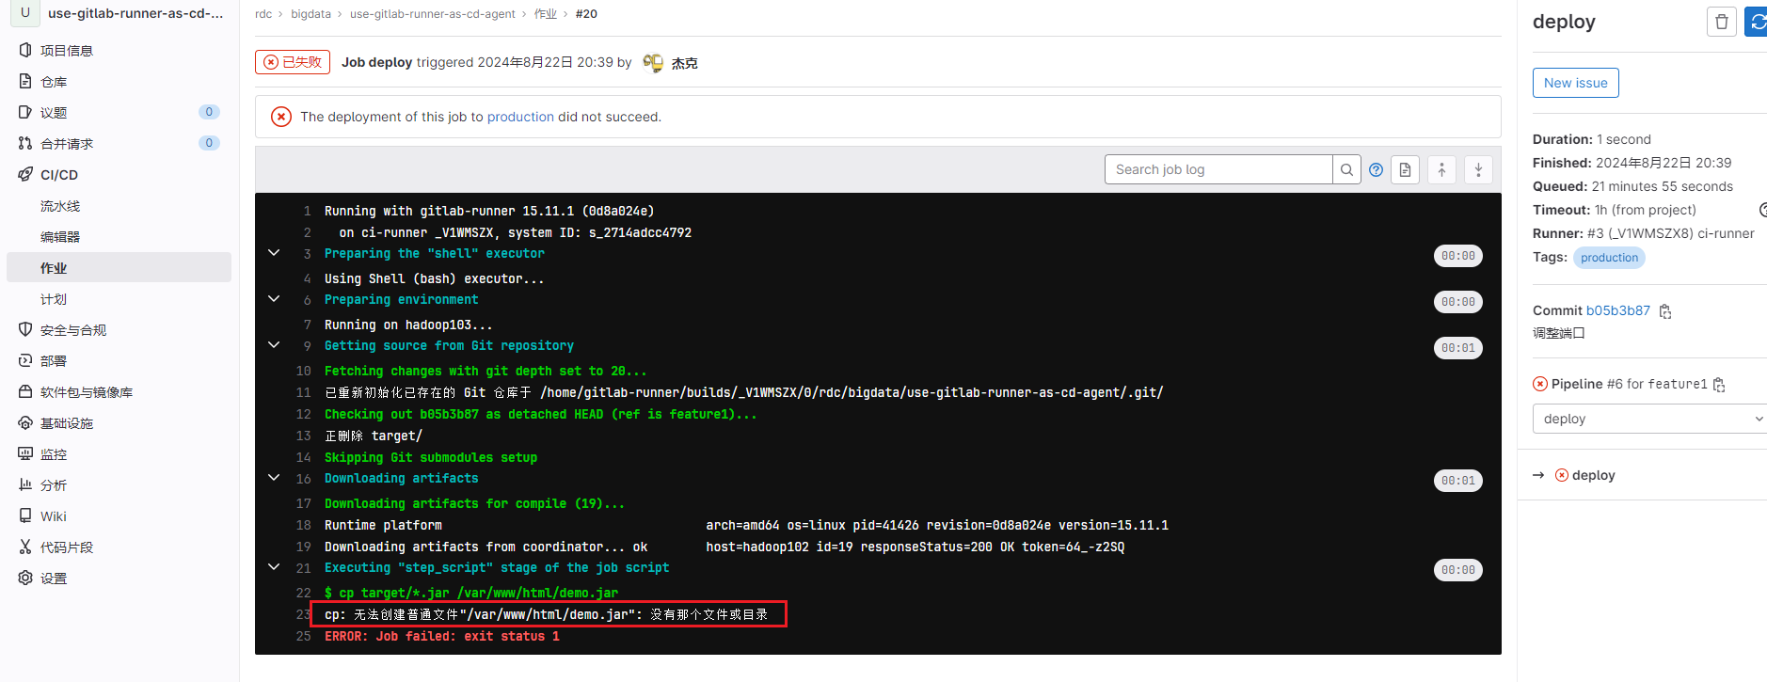This screenshot has height=682, width=1767.
Task: Open the deploy stage dropdown
Action: tap(1650, 419)
